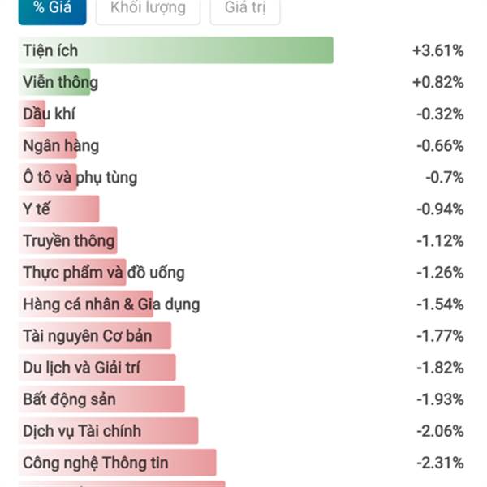The image size is (487, 487).
Task: Click the Dầu khí sector label
Action: pyautogui.click(x=49, y=114)
